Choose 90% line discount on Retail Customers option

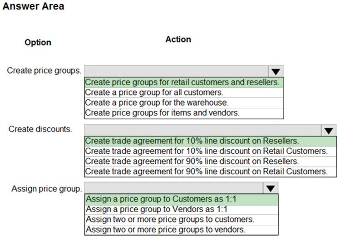[211, 171]
